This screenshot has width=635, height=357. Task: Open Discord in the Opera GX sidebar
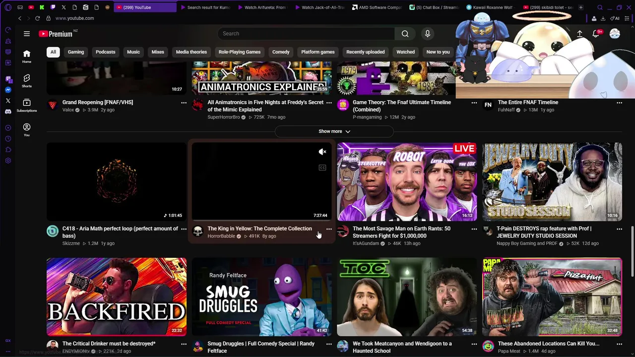(8, 112)
